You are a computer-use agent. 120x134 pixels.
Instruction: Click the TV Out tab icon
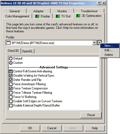point(58,16)
